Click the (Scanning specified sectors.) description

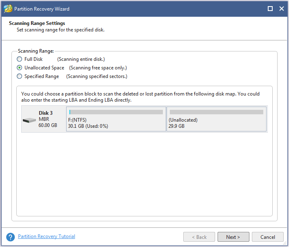click(97, 76)
